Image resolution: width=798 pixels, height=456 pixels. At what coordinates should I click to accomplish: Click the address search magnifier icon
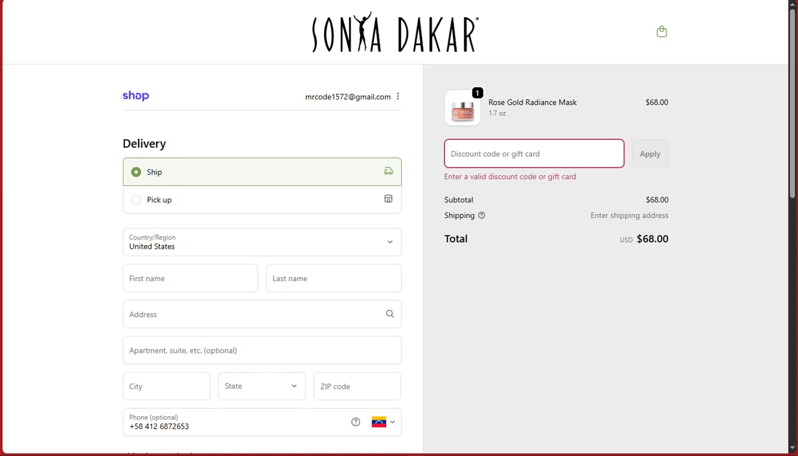pos(390,314)
